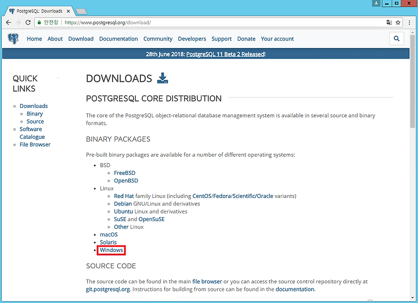Bookmark page with star icon
The image size is (418, 303).
398,23
